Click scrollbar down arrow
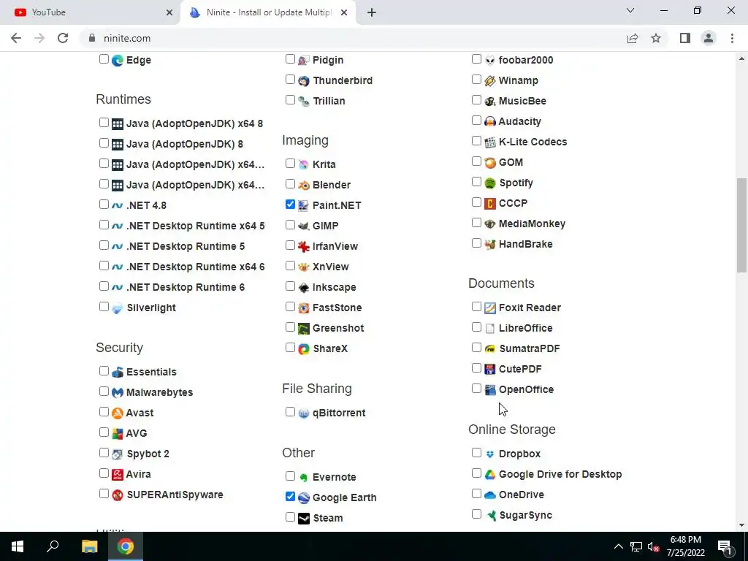This screenshot has width=748, height=561. coord(741,525)
